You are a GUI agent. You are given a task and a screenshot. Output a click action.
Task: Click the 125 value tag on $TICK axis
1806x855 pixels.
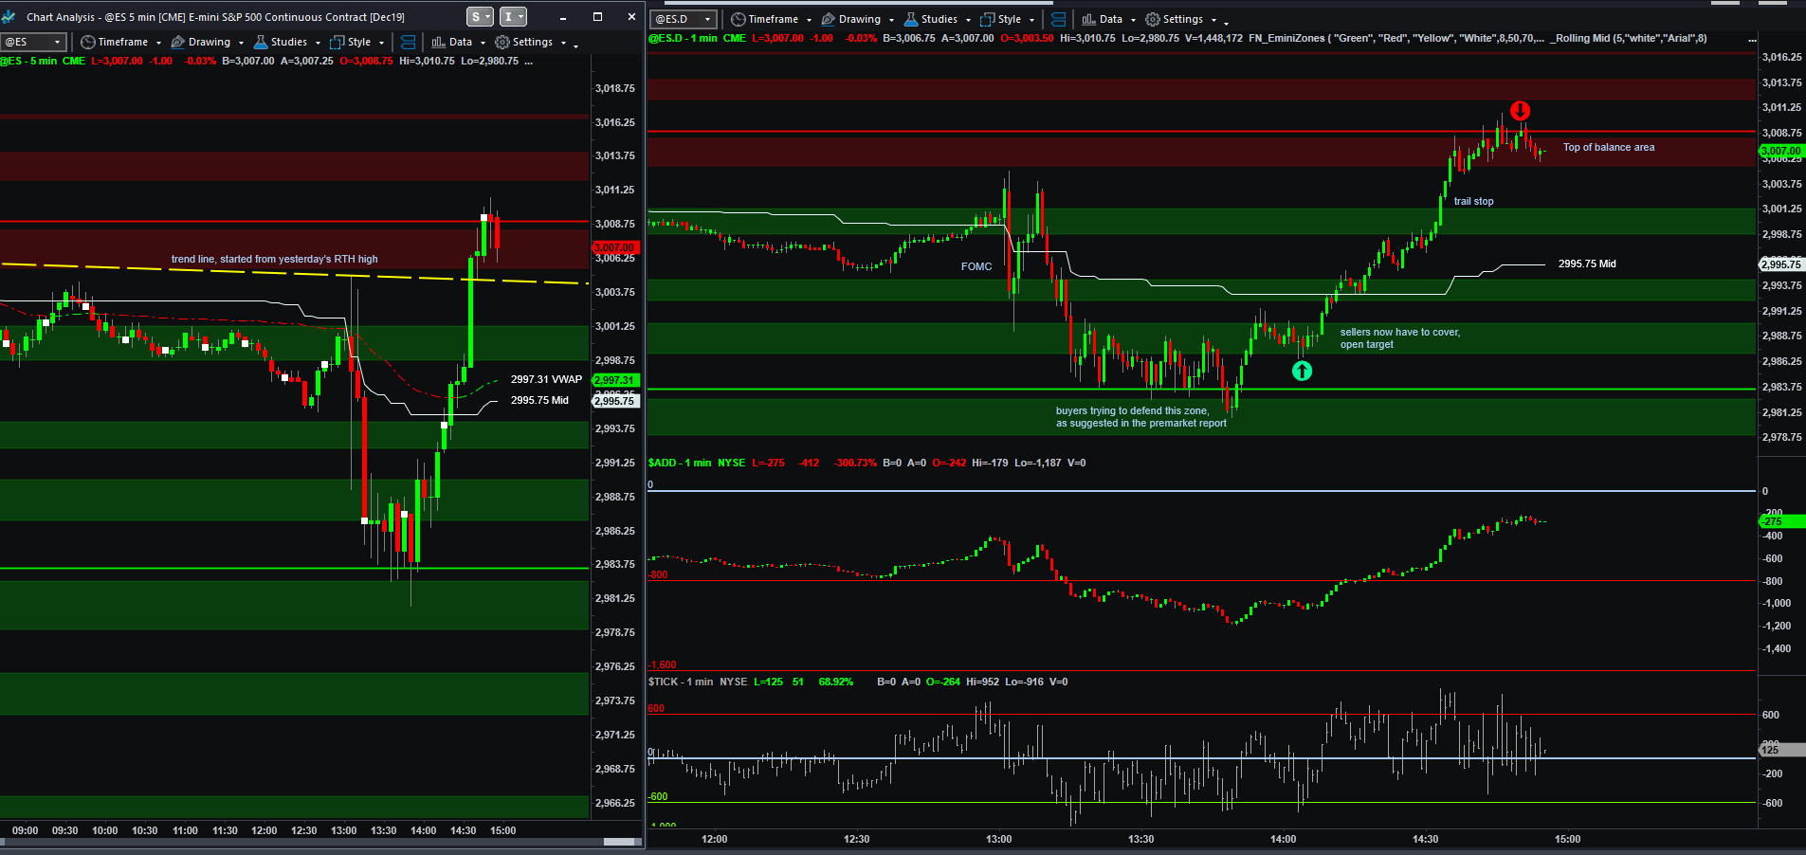1782,750
